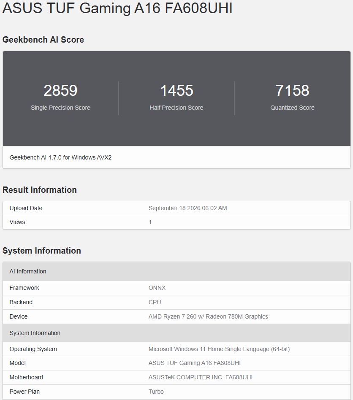Select Microsoft Windows 11 Home Single Language value

pyautogui.click(x=219, y=349)
